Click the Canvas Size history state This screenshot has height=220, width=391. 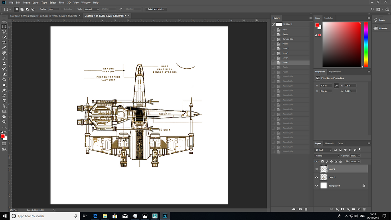coord(290,39)
